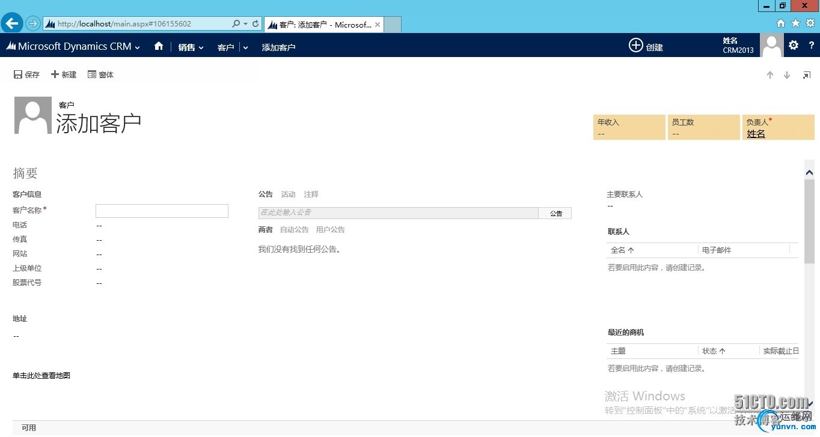Sort contacts by 电子邮件 column header

coord(717,250)
